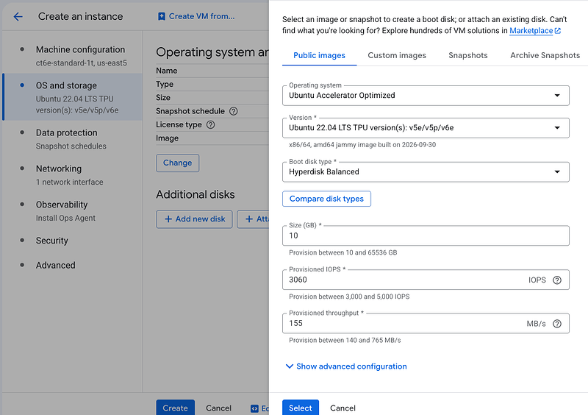Click the equivalent code icon at bottom
588x415 pixels.
pyautogui.click(x=254, y=408)
